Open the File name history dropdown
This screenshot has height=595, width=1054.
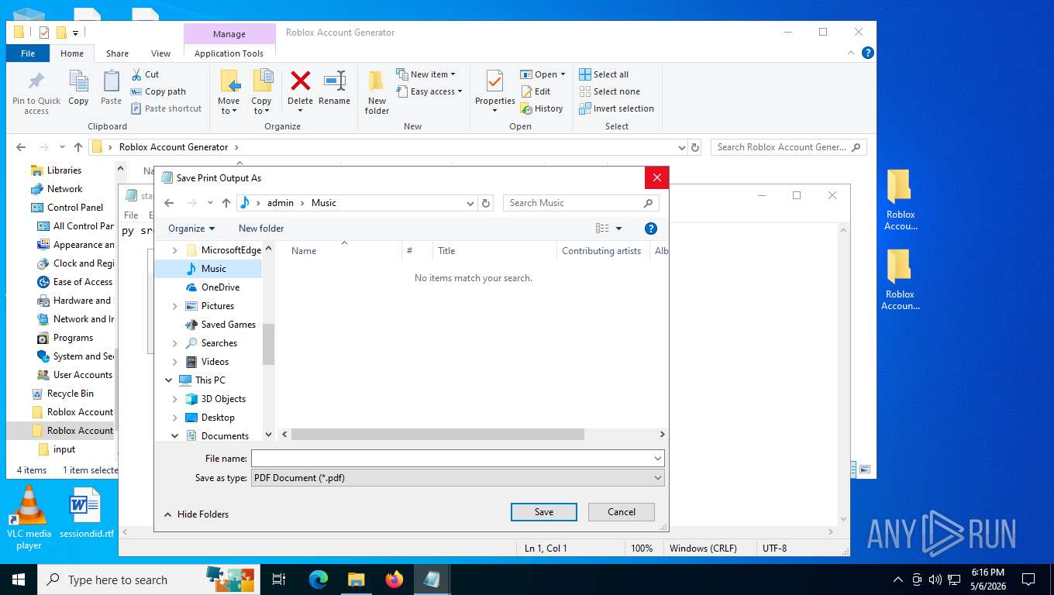pos(658,459)
